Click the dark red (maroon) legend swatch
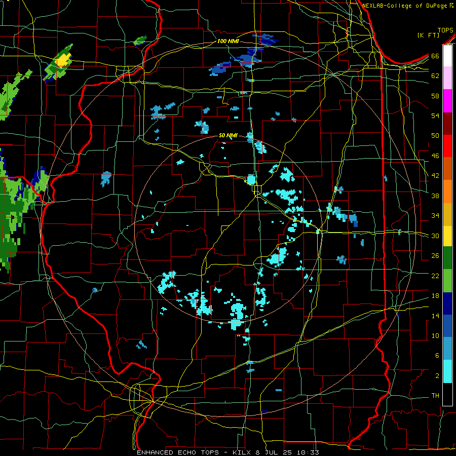This screenshot has width=456, height=456. [447, 124]
